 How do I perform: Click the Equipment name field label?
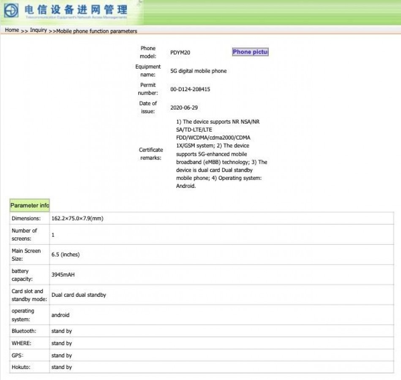pos(148,71)
